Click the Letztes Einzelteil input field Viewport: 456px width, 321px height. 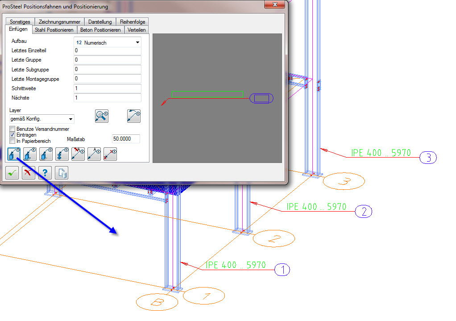(108, 50)
